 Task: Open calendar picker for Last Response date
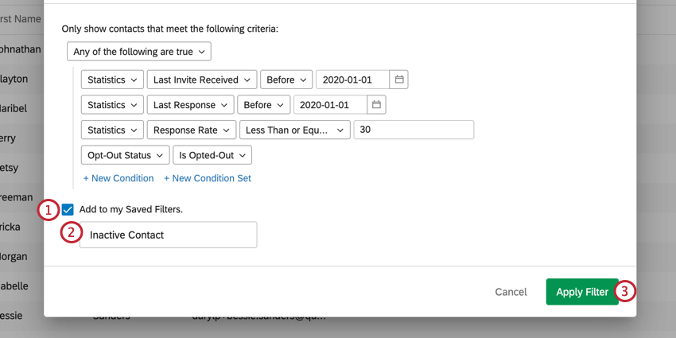tap(376, 105)
